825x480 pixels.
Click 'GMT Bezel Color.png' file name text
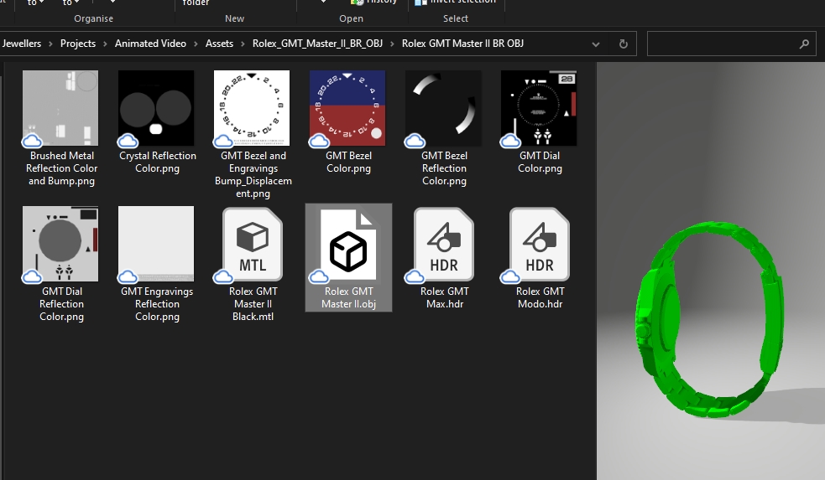[x=349, y=162]
